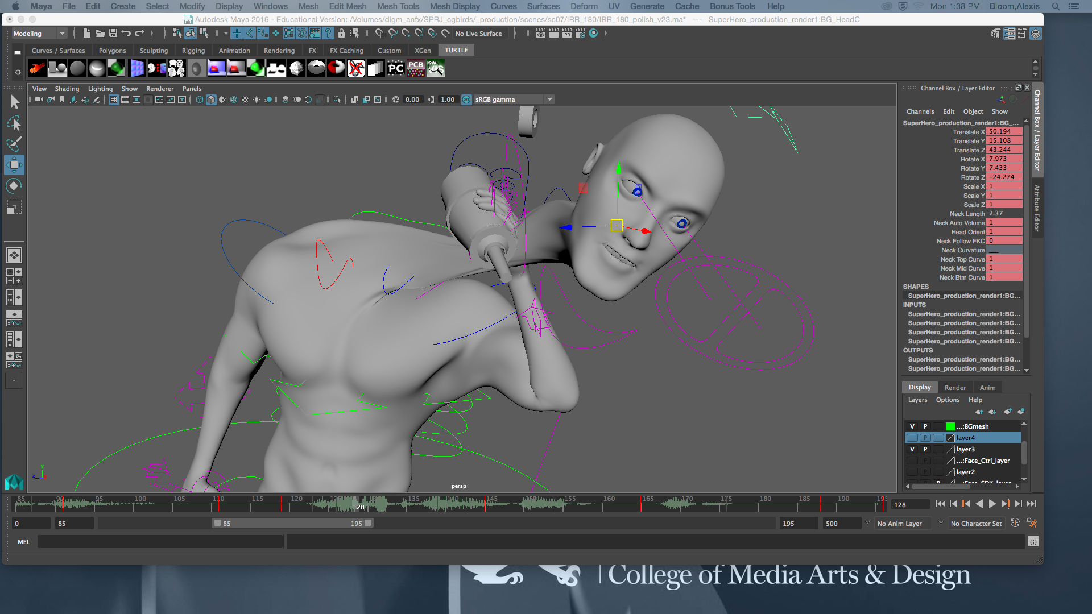
Task: Enable visibility for Face_Ctrl_layer
Action: click(x=912, y=460)
